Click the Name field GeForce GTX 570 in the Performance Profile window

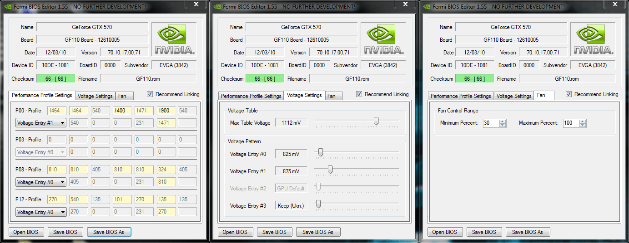click(x=92, y=27)
